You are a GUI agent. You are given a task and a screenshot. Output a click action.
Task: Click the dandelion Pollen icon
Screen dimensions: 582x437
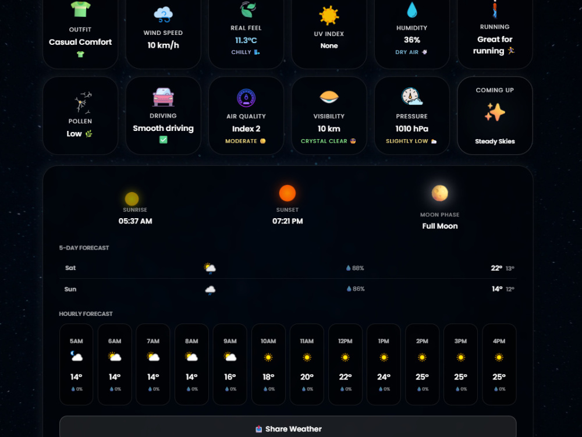(83, 102)
